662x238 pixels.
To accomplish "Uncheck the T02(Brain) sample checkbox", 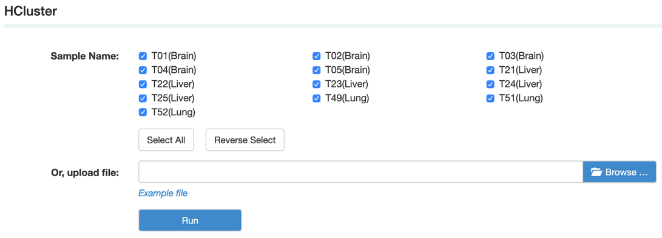I will click(316, 56).
